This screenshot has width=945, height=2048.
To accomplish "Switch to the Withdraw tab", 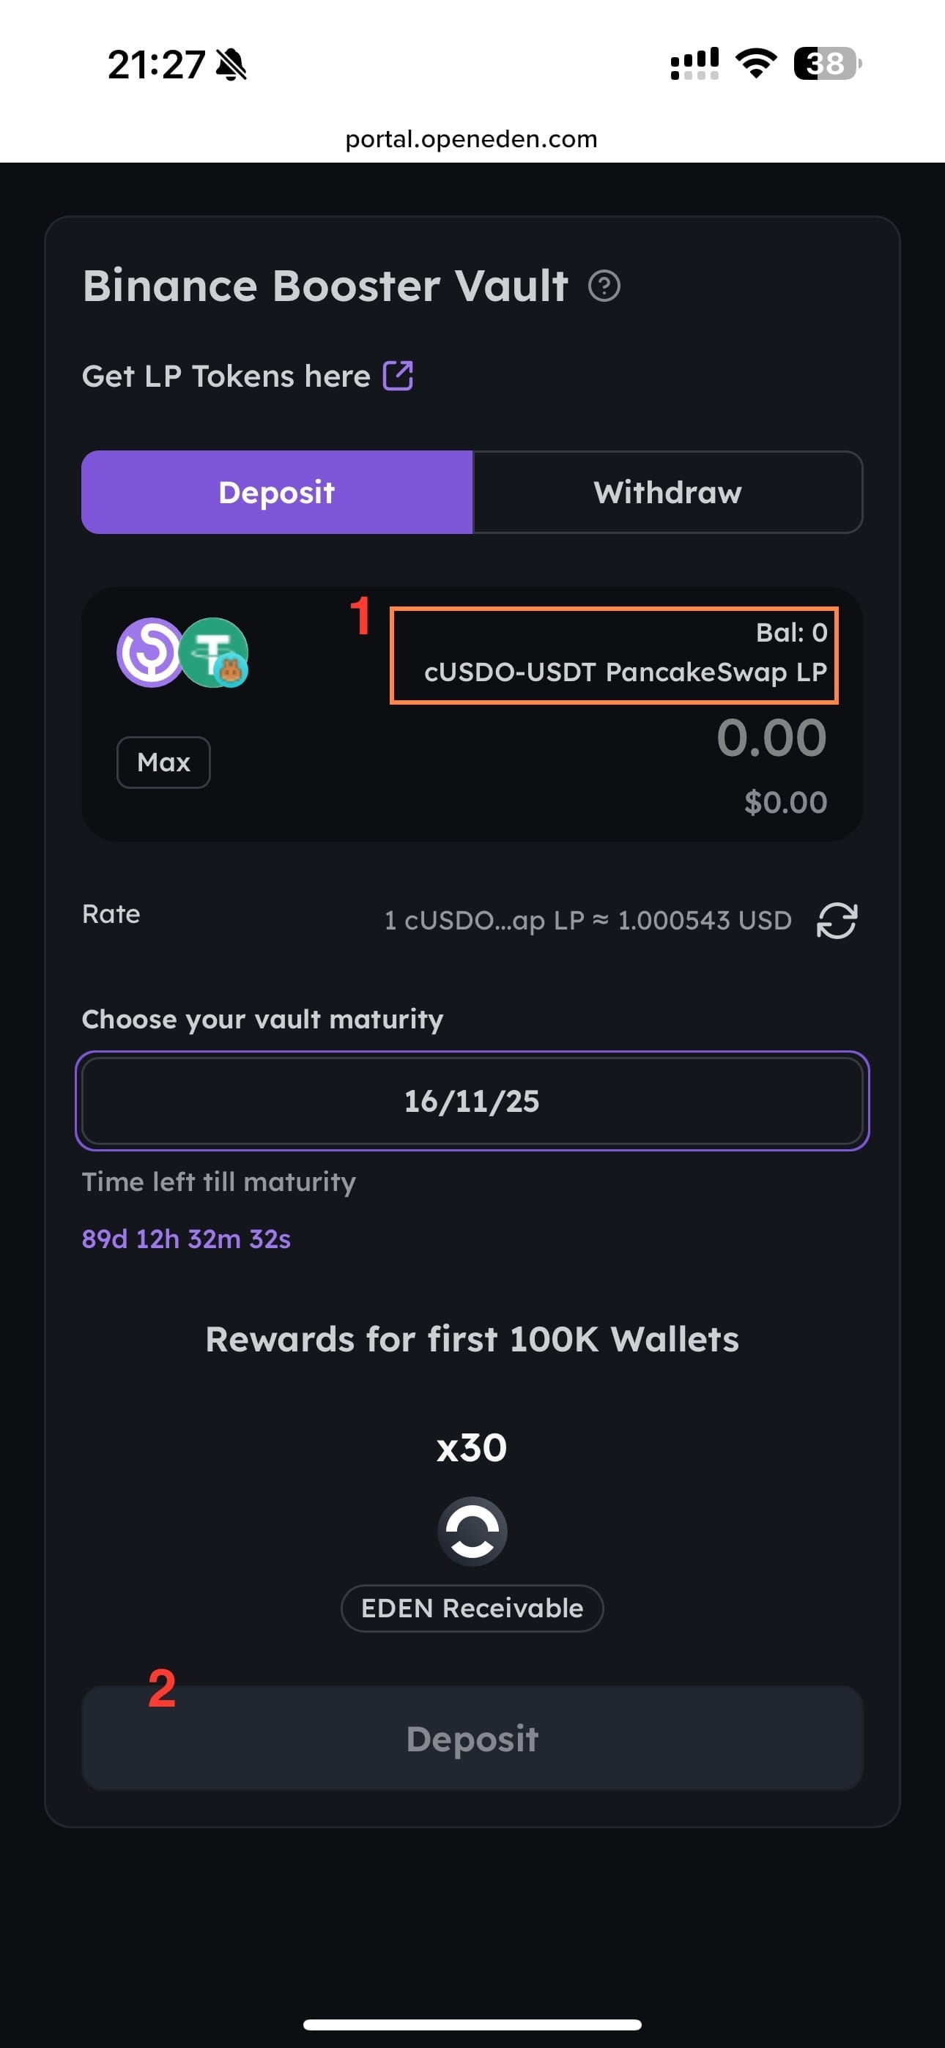I will tap(667, 492).
